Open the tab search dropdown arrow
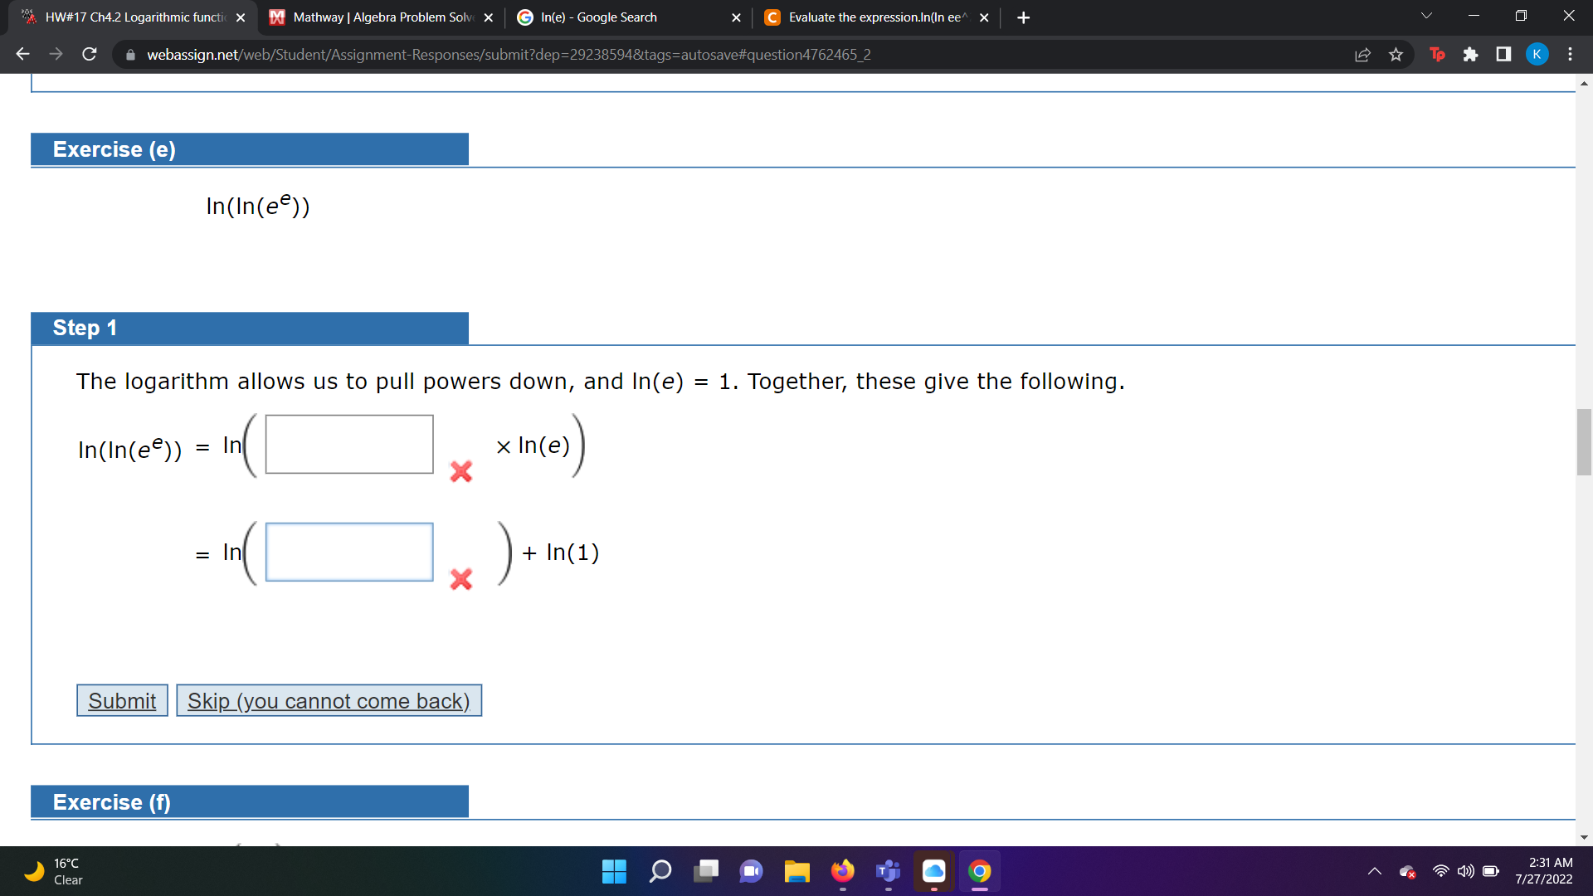1593x896 pixels. coord(1425,15)
